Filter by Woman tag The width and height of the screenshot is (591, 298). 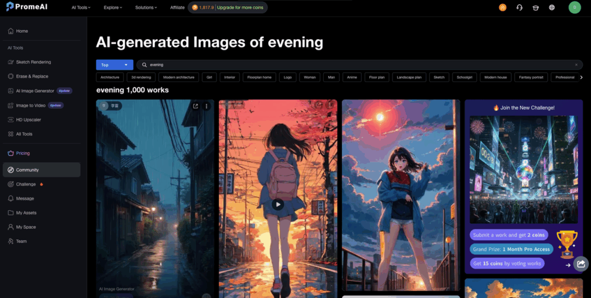[x=310, y=78]
